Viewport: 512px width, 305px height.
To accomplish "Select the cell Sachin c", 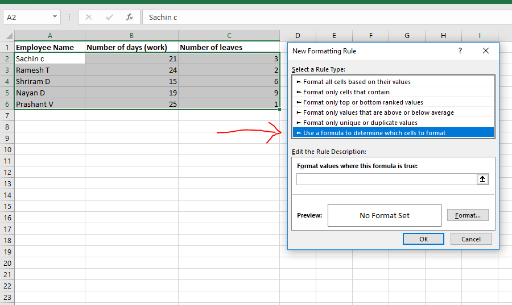I will click(49, 59).
